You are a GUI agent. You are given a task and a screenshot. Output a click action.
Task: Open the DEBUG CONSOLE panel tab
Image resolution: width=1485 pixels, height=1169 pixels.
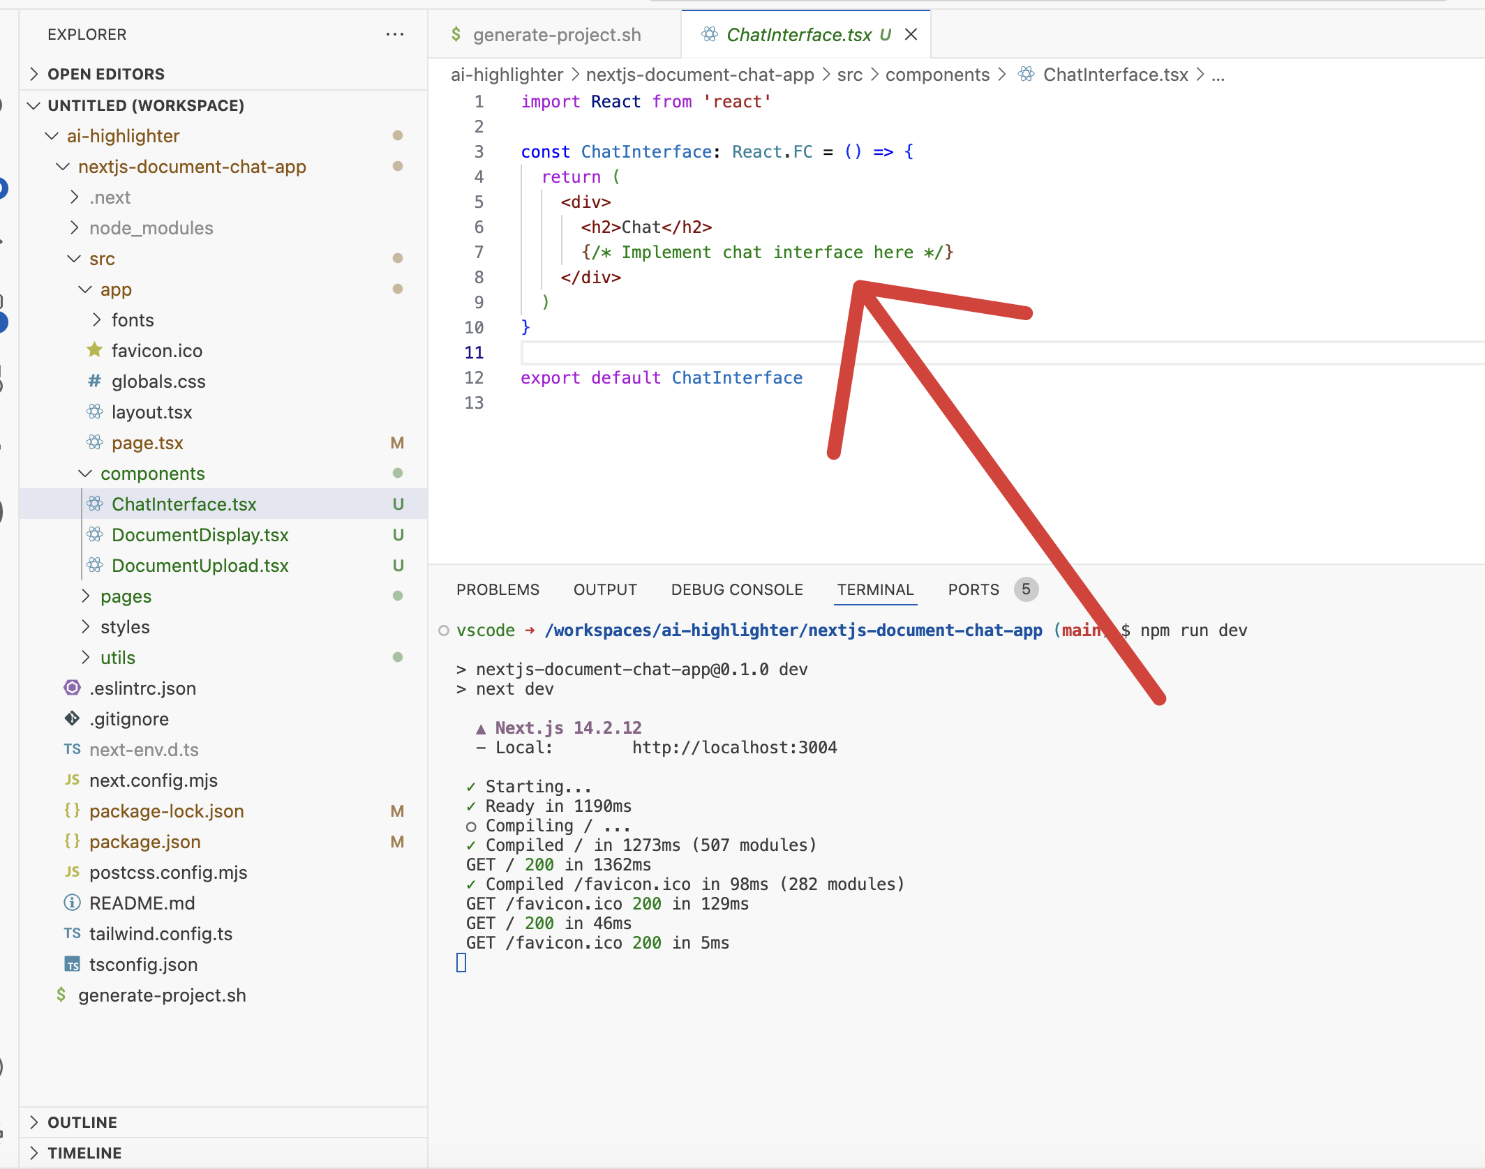coord(736,589)
